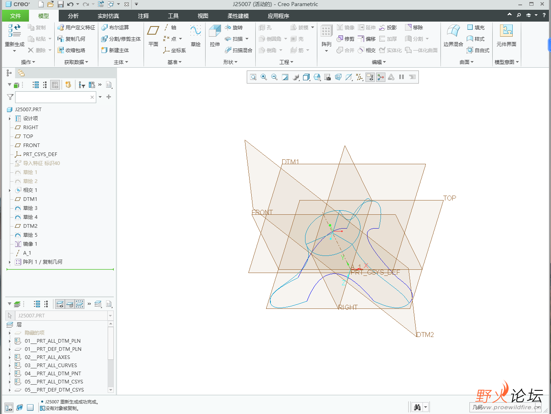Click the find binoculars icon in status bar

(x=417, y=407)
